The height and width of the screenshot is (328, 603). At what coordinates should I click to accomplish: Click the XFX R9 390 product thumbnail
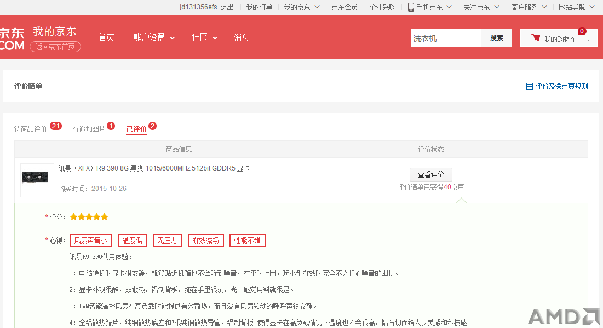37,180
